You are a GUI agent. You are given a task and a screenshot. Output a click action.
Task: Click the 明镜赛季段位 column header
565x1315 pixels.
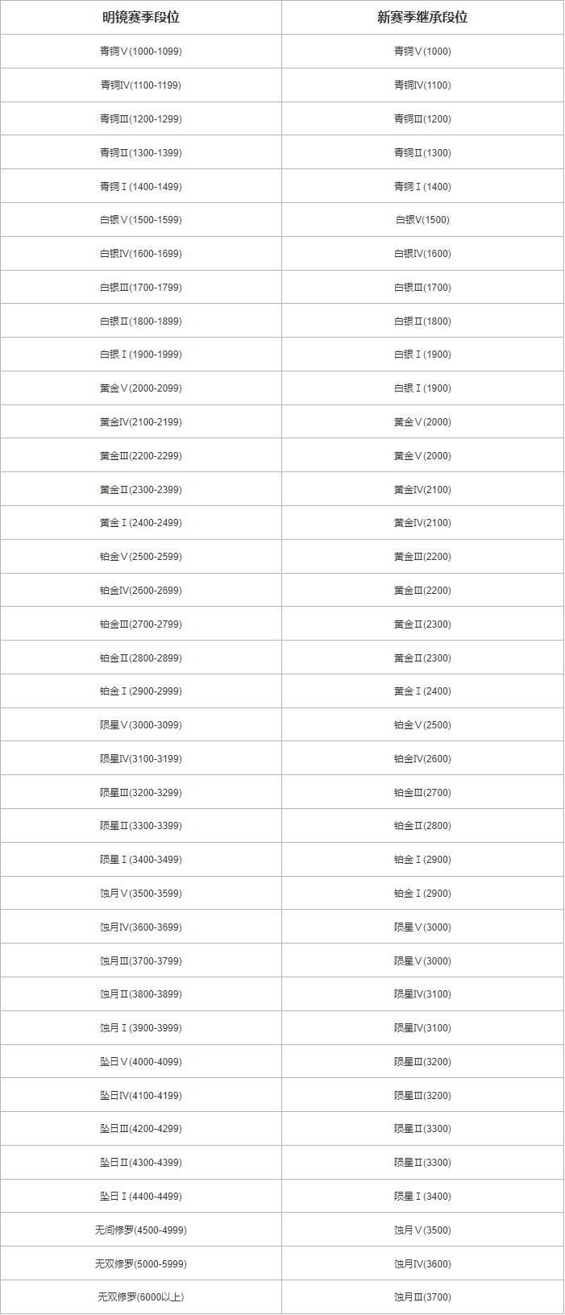141,17
